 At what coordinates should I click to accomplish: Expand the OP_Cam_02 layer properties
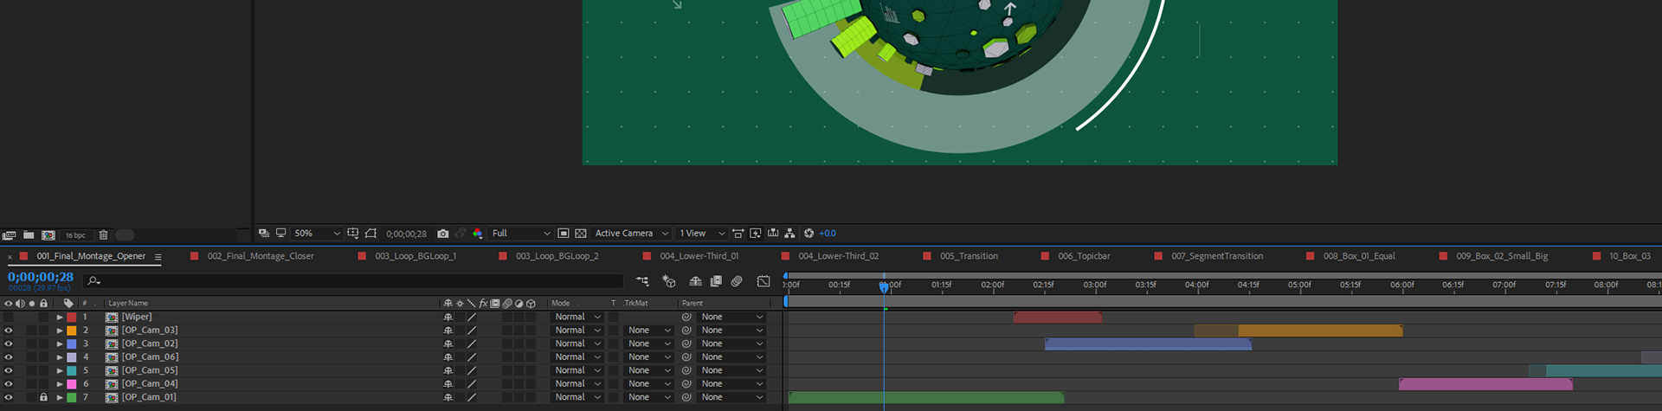point(60,344)
